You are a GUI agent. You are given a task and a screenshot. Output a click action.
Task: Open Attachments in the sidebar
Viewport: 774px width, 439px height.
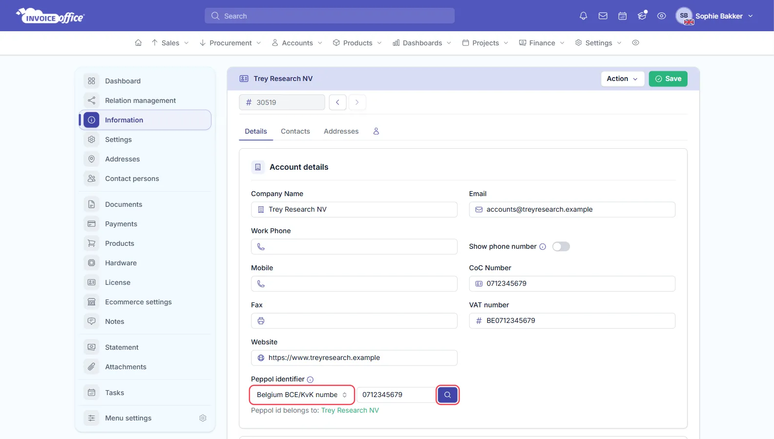coord(145,367)
